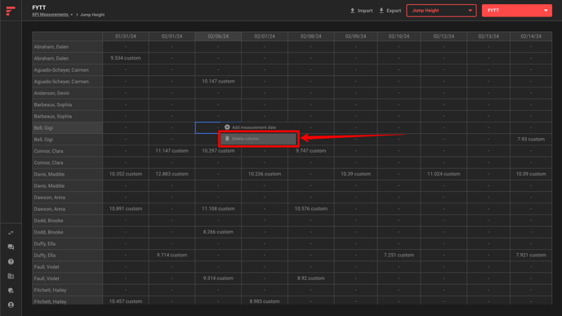
Task: Click the 10.457 custom cell
Action: point(126,301)
